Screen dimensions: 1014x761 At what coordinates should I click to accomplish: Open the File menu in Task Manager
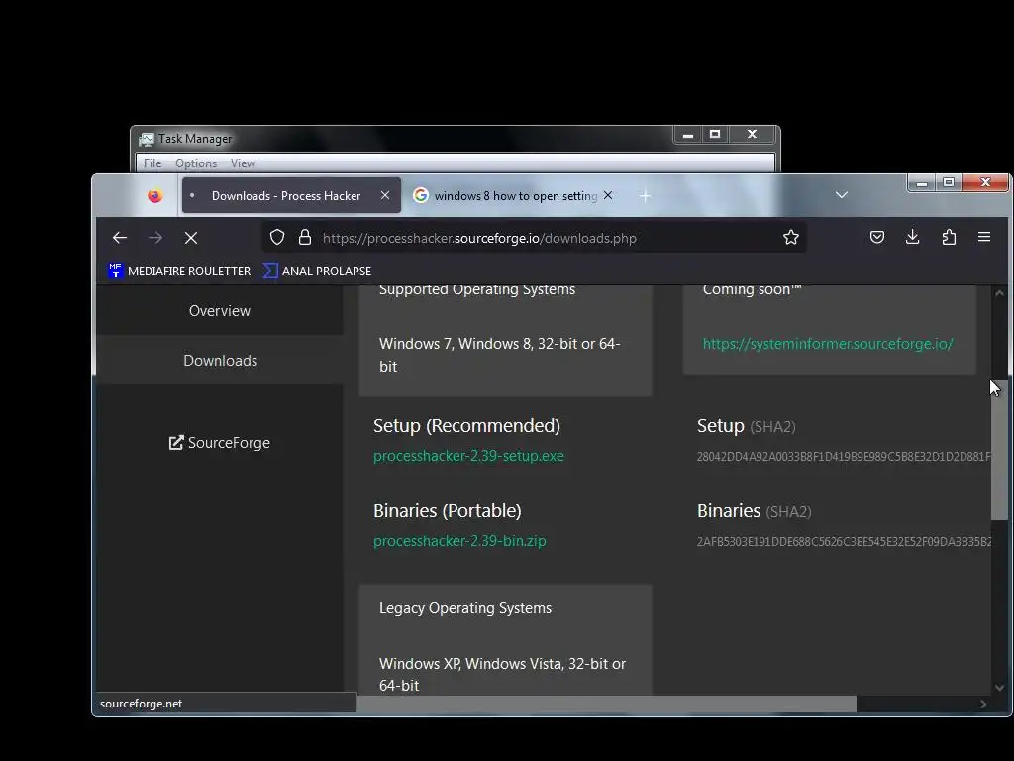point(152,163)
